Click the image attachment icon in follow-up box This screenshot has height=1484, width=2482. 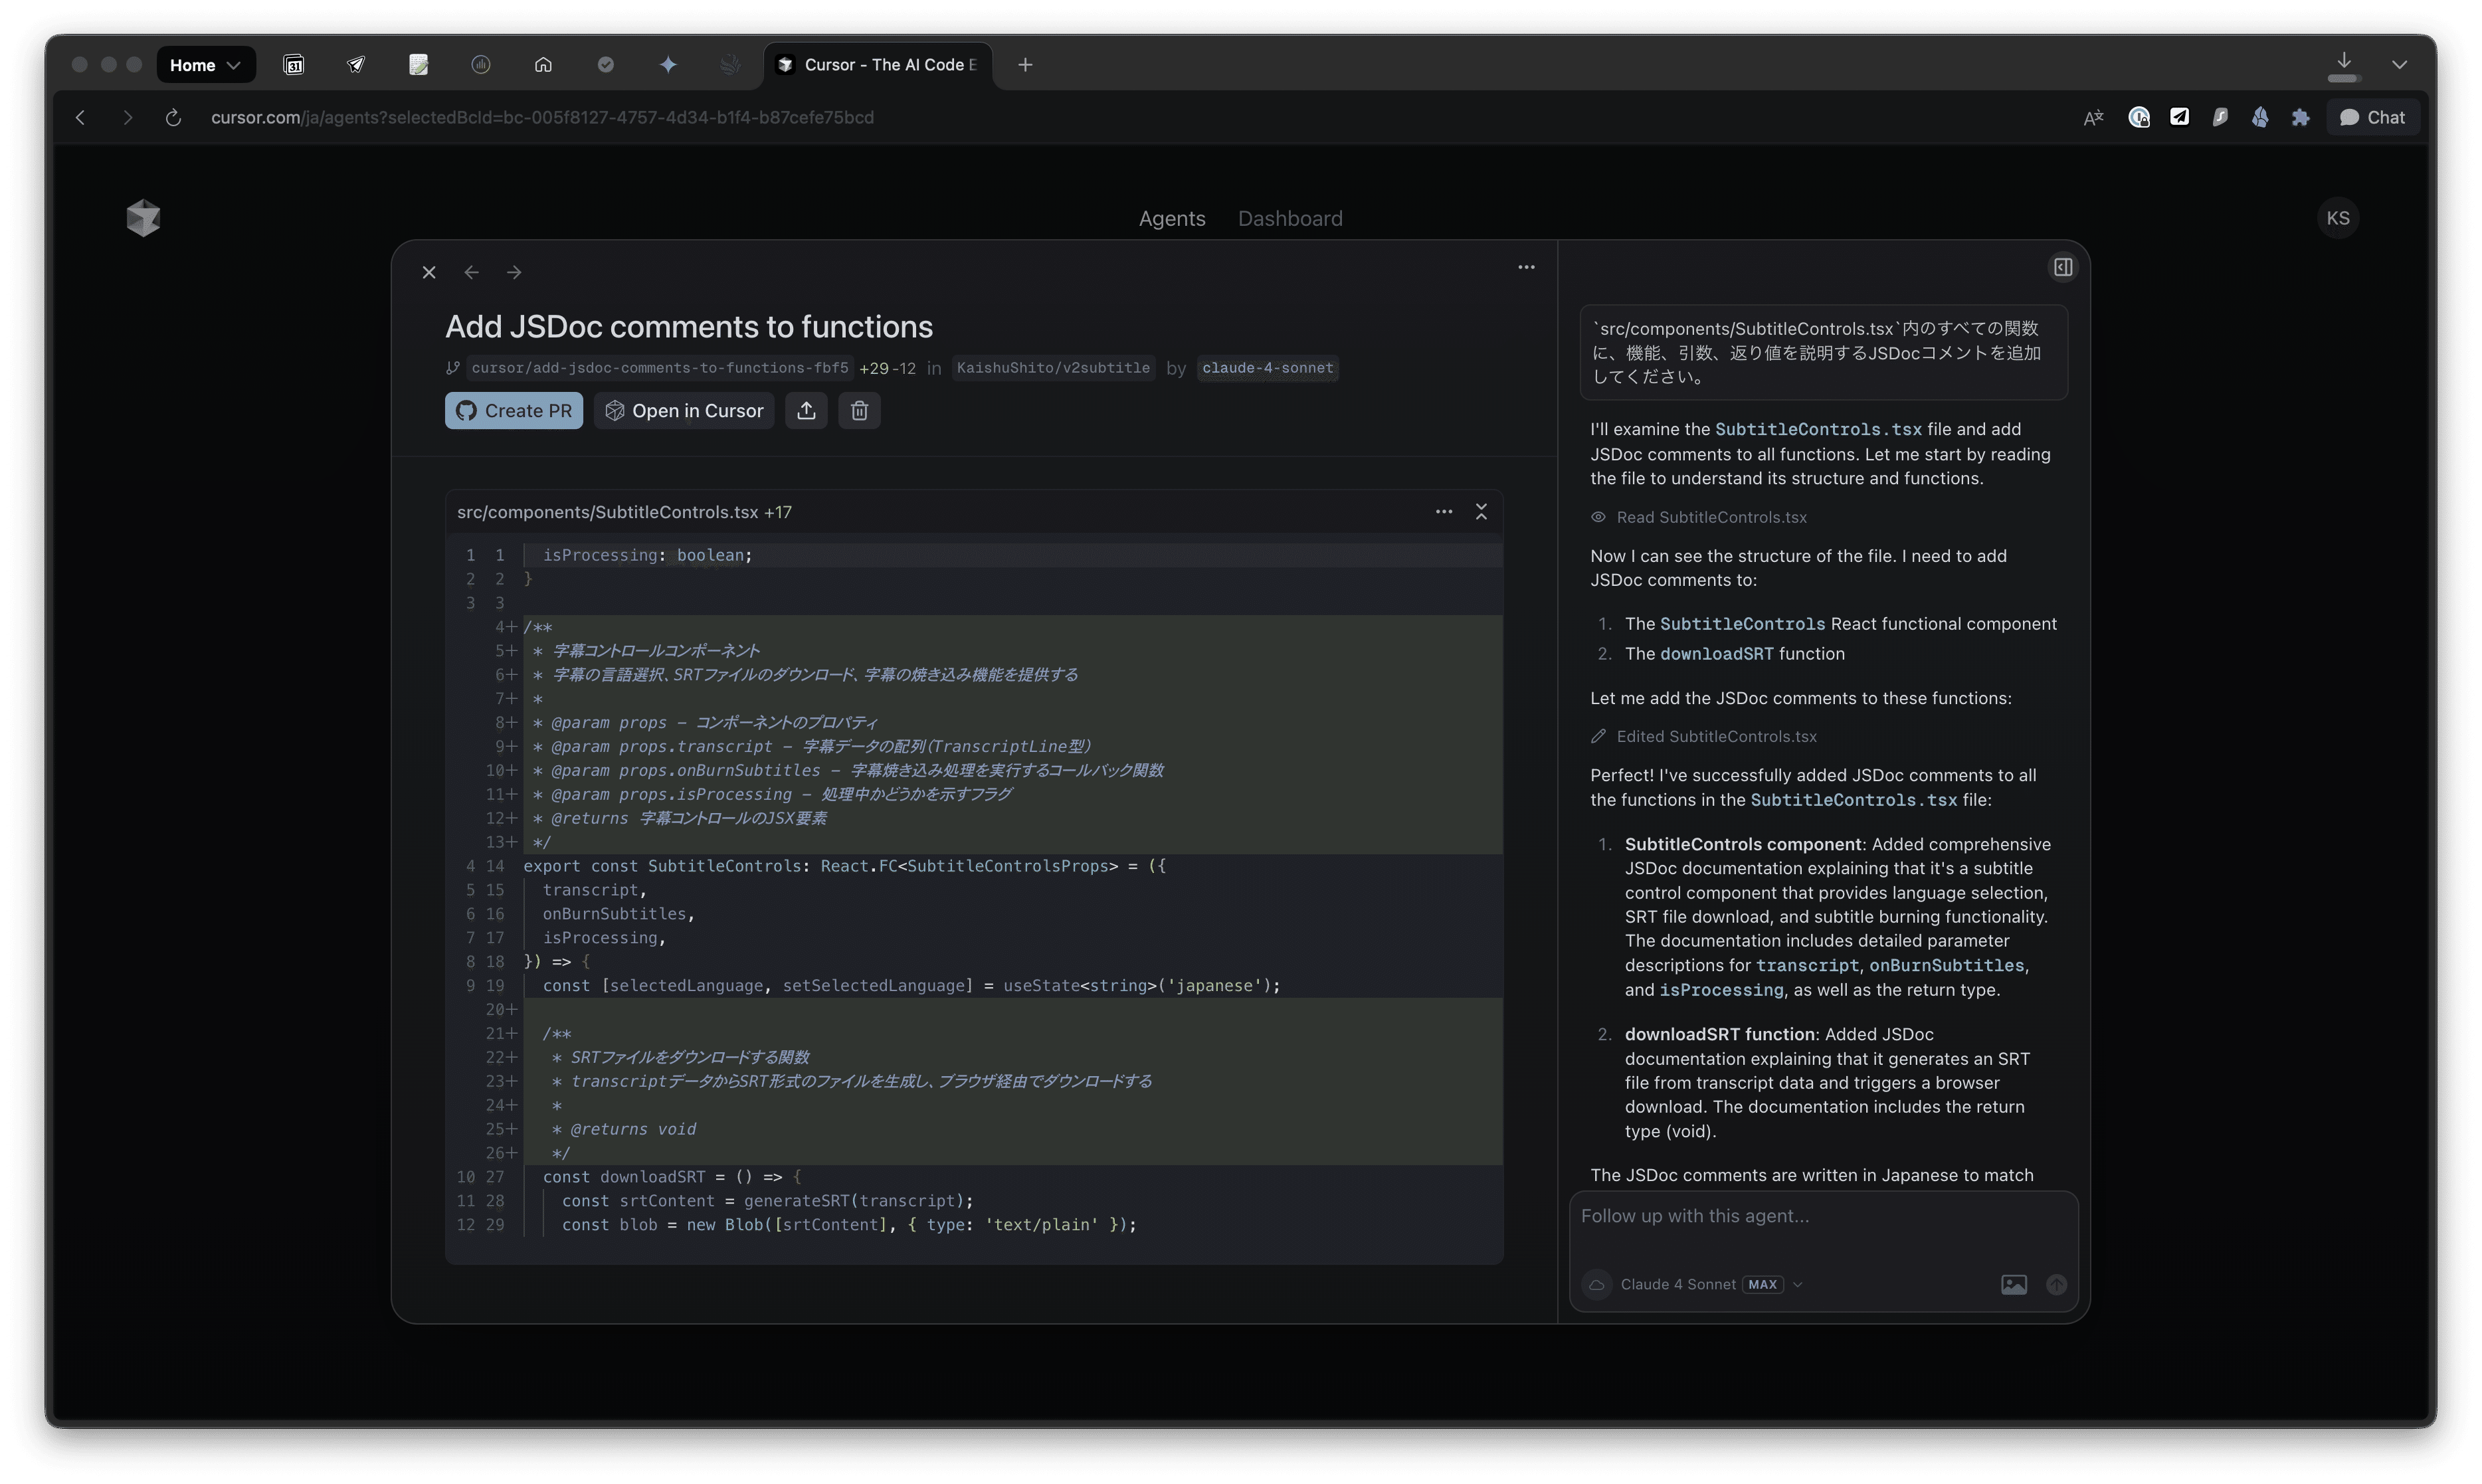tap(2013, 1285)
